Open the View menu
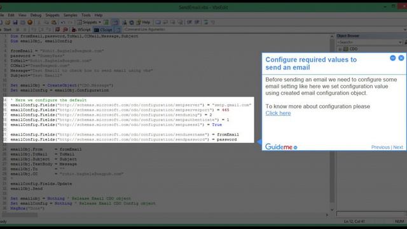 coord(22,15)
